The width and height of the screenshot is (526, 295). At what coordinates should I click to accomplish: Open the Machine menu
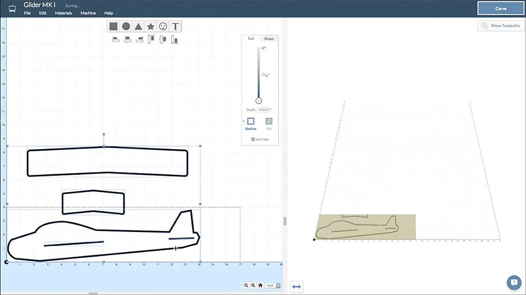(x=88, y=13)
